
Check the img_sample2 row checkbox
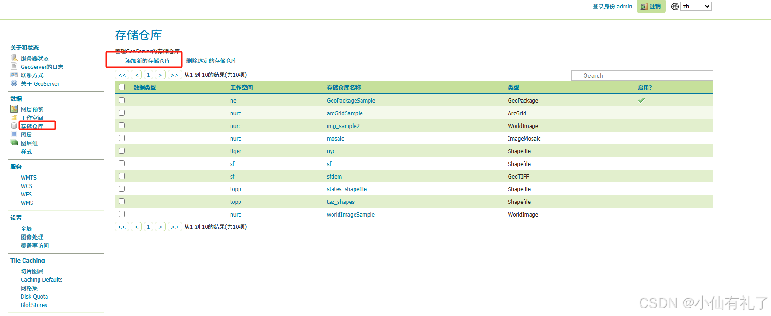point(122,126)
